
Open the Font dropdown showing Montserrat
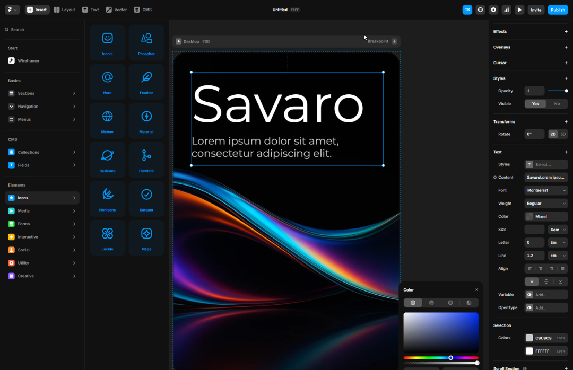[x=546, y=190]
